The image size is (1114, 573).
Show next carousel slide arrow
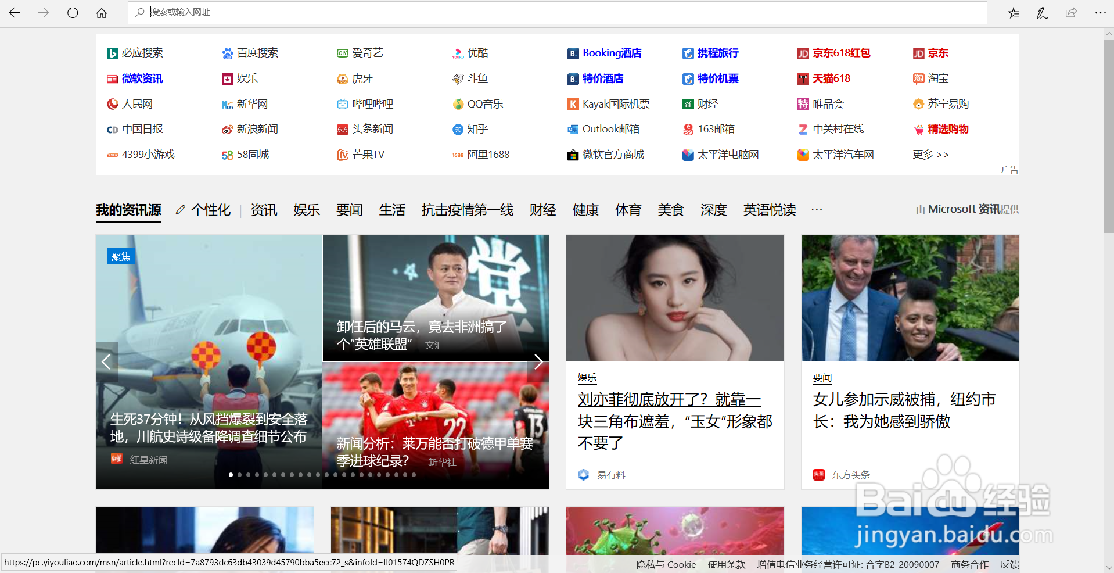point(538,362)
